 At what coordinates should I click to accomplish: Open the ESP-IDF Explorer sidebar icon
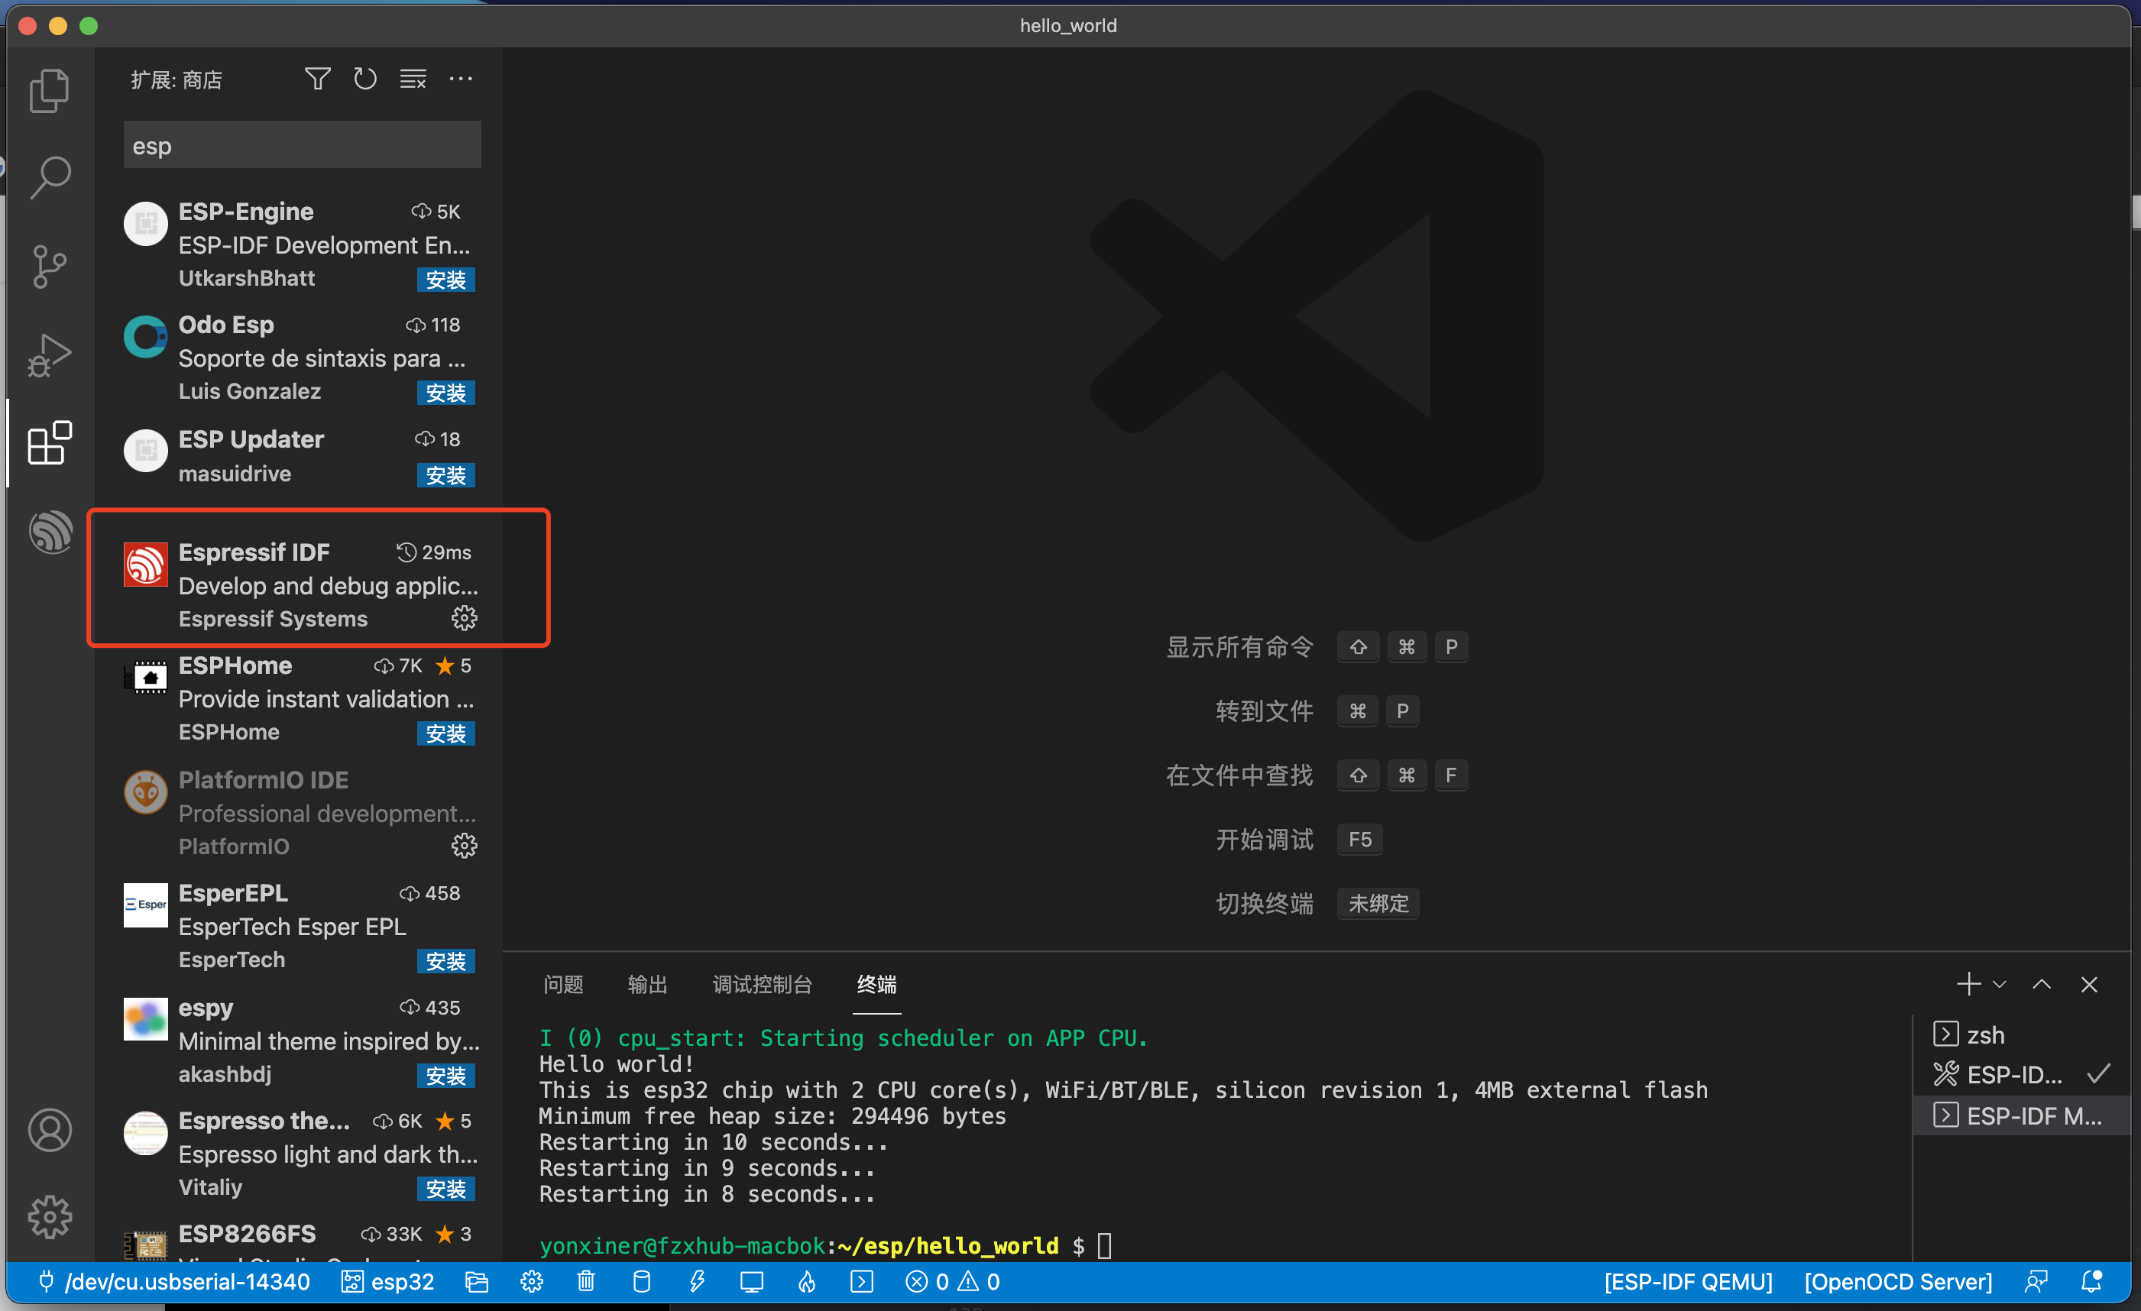click(50, 532)
